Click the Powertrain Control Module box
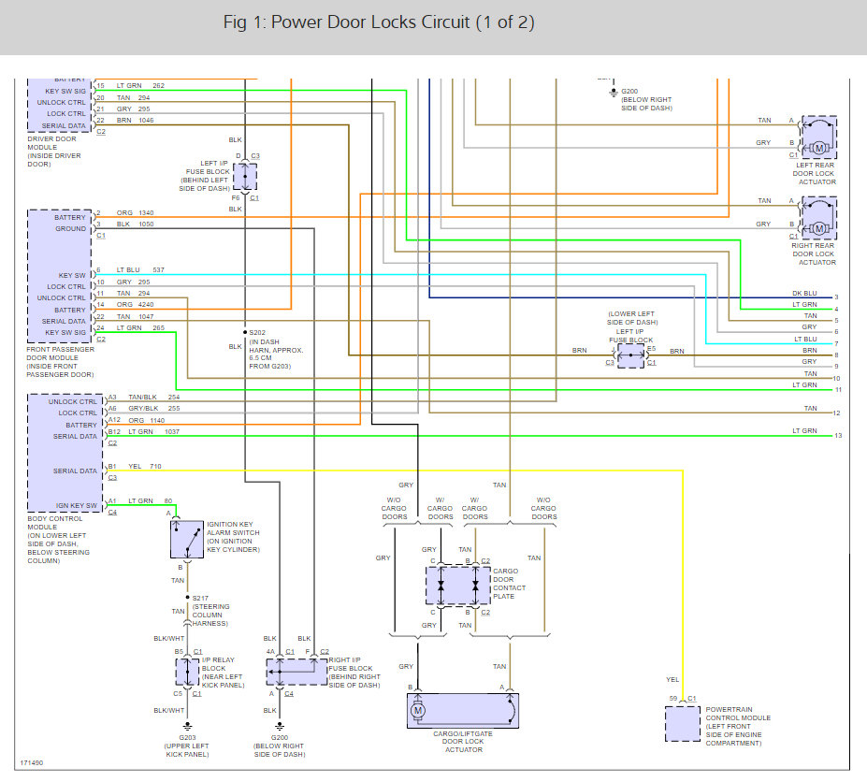Image resolution: width=867 pixels, height=782 pixels. click(x=683, y=724)
